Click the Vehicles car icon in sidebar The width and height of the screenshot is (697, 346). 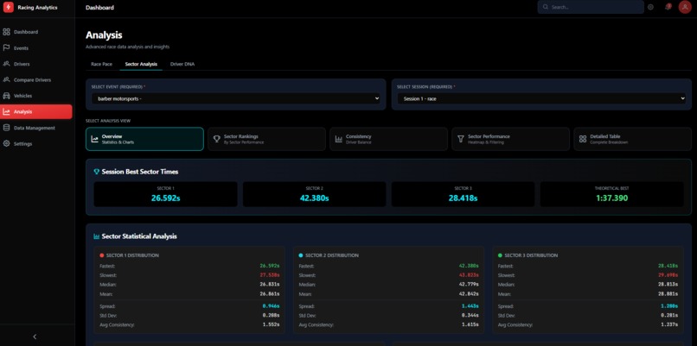[6, 96]
